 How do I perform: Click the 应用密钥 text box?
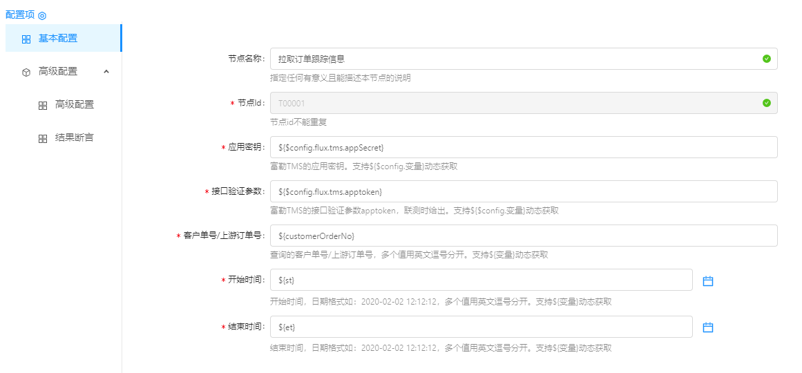coord(523,147)
